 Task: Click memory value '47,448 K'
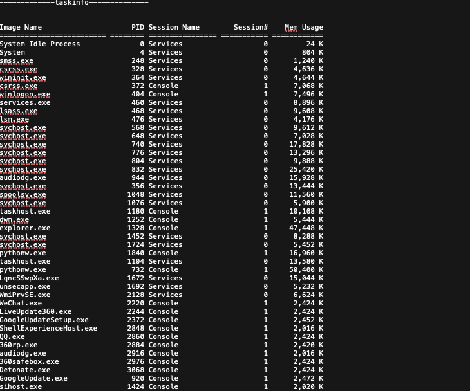pos(306,228)
